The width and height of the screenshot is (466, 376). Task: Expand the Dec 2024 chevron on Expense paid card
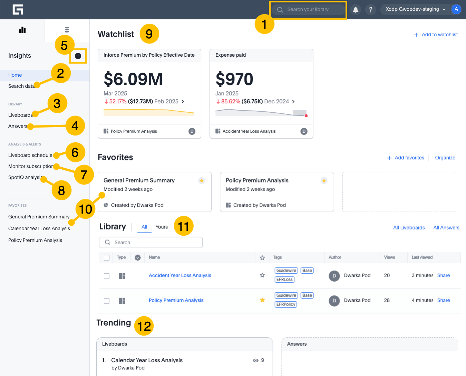coord(294,102)
